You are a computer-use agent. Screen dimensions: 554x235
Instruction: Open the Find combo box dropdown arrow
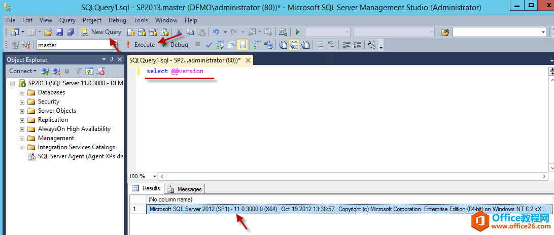(543, 32)
